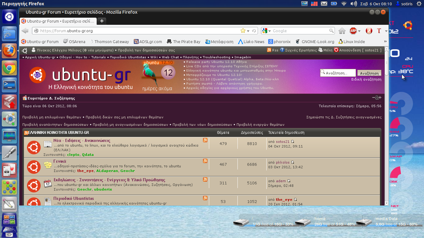Click the Adblock Plus ABP icon
Viewport: 424px width, 238px height.
click(x=353, y=31)
